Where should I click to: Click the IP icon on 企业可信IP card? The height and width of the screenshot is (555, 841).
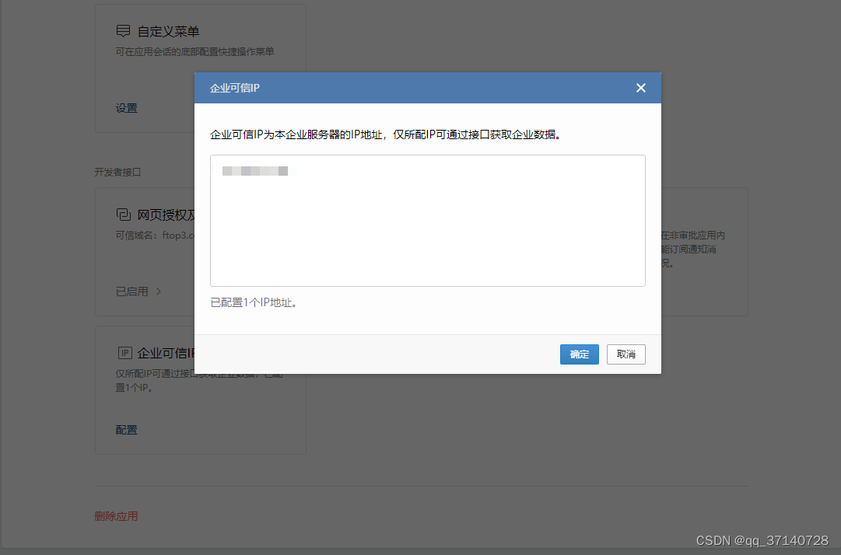(124, 352)
